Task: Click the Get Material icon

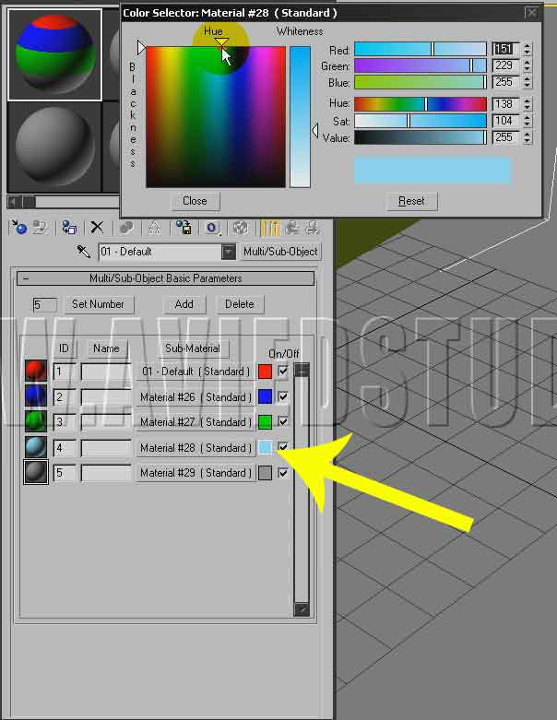Action: [x=19, y=228]
